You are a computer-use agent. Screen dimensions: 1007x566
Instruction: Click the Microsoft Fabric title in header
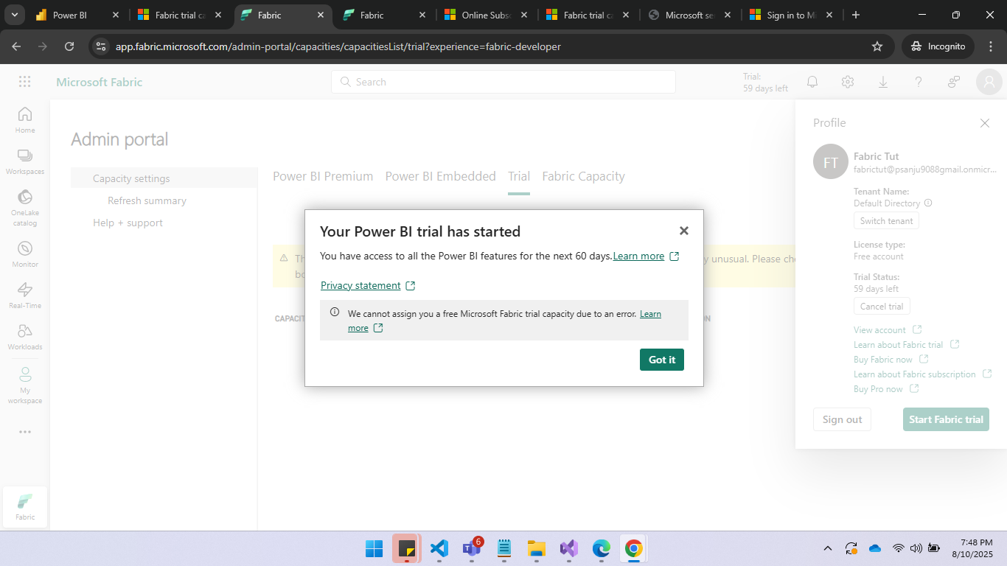[100, 82]
